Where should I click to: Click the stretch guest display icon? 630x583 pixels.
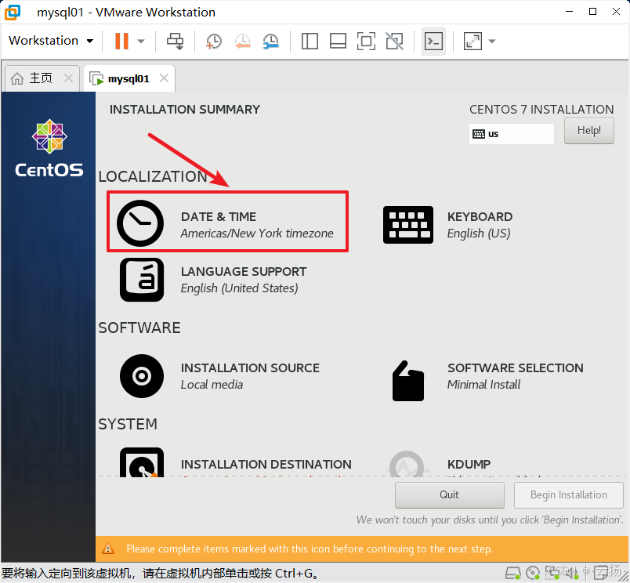[472, 41]
